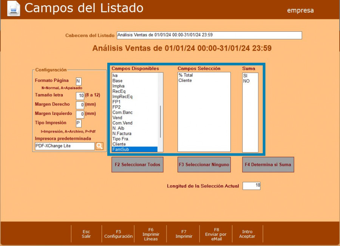The image size is (340, 246).
Task: Click the Tamaño letra field
Action: click(80, 96)
